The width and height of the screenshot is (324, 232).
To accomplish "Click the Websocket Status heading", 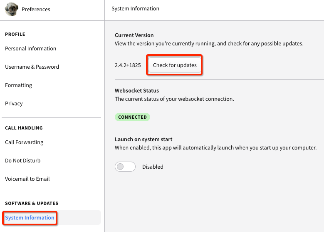I will (x=137, y=91).
